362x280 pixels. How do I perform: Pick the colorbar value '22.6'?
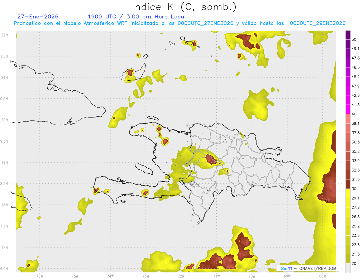tap(356, 245)
